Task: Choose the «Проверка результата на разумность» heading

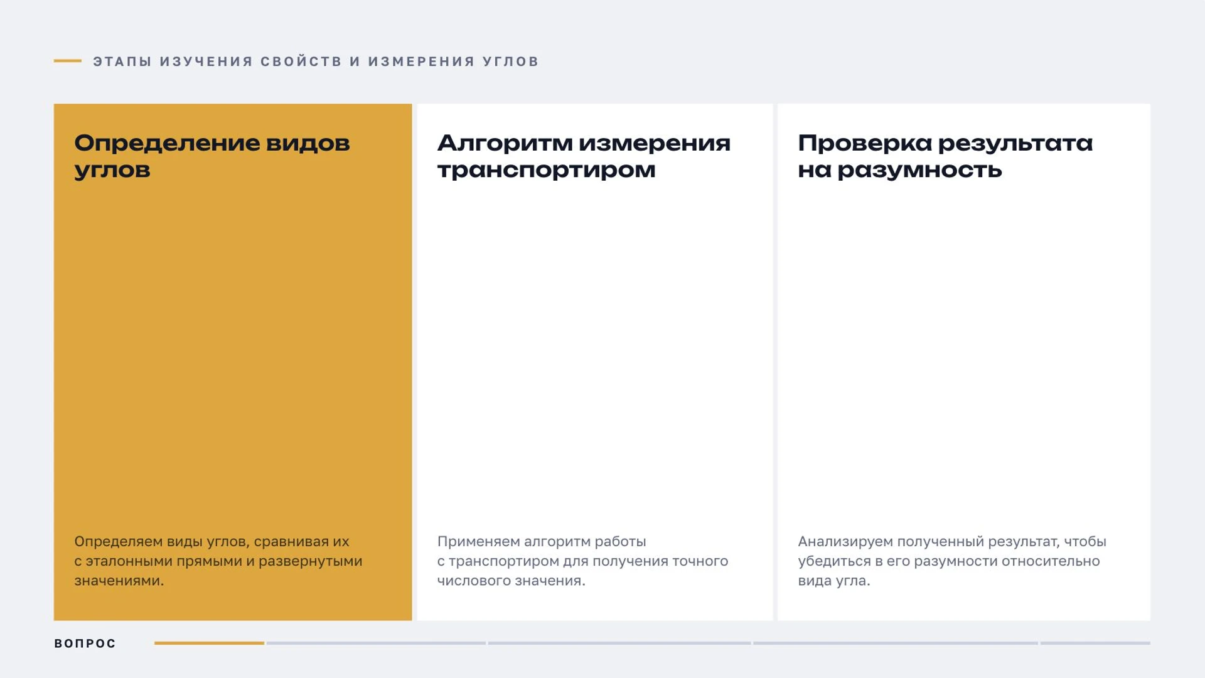Action: [945, 156]
